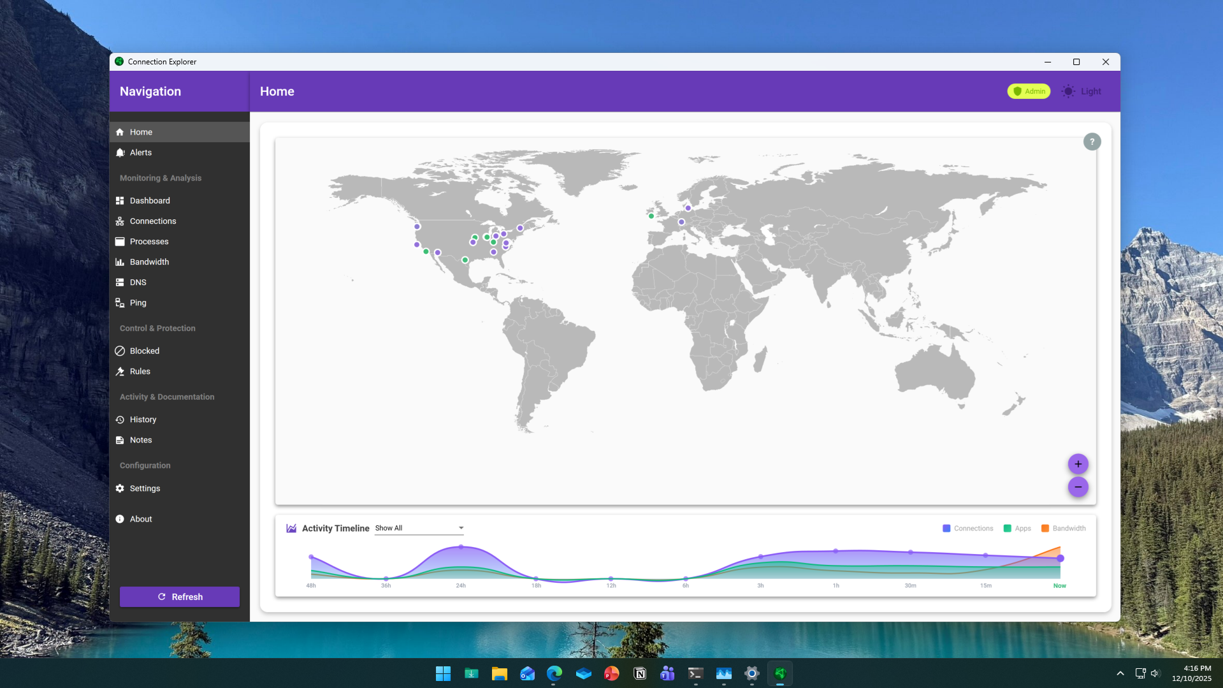1223x688 pixels.
Task: Show hidden icons in system tray
Action: point(1120,673)
